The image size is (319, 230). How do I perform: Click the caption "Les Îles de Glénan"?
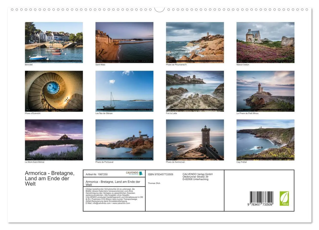(104, 113)
